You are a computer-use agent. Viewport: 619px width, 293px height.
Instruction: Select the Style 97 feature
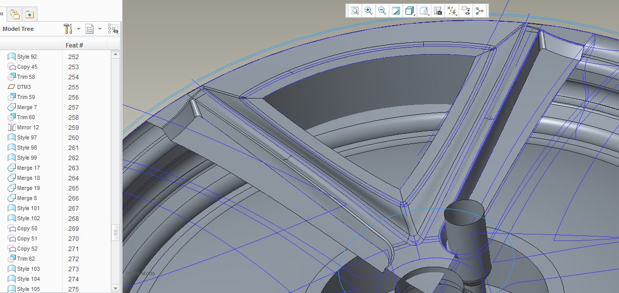coord(22,137)
